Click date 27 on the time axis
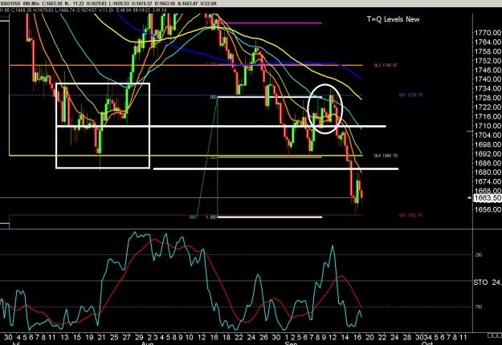The height and width of the screenshot is (345, 502). [126, 337]
